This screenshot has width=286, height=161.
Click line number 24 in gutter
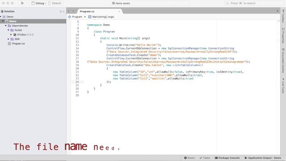(x=77, y=82)
